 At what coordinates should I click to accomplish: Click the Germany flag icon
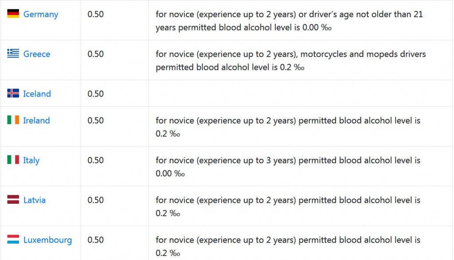click(13, 14)
